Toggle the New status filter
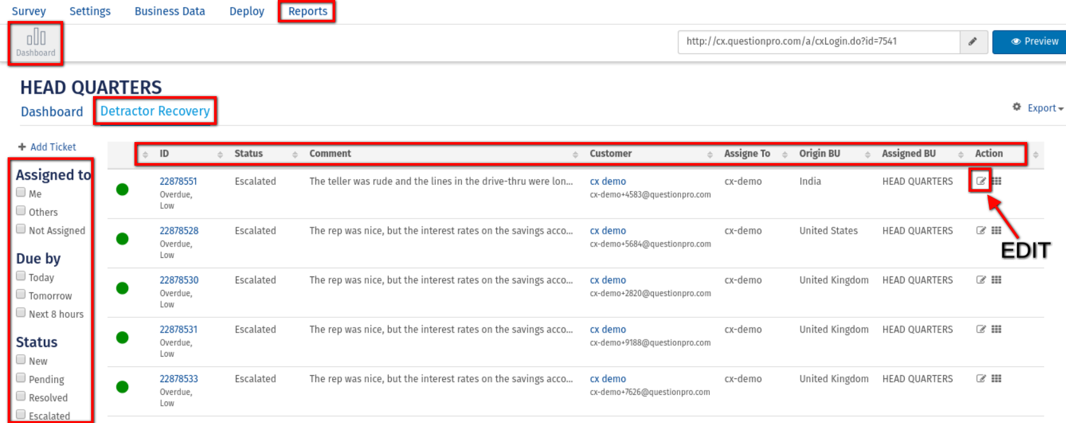 tap(21, 360)
